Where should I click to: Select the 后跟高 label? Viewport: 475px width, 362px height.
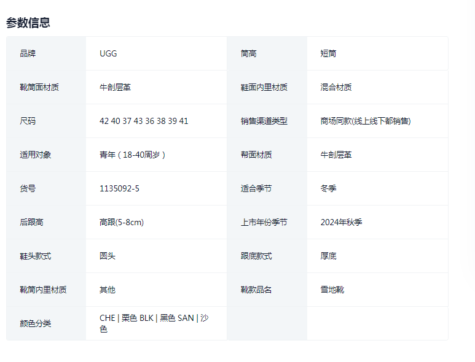[x=31, y=222]
